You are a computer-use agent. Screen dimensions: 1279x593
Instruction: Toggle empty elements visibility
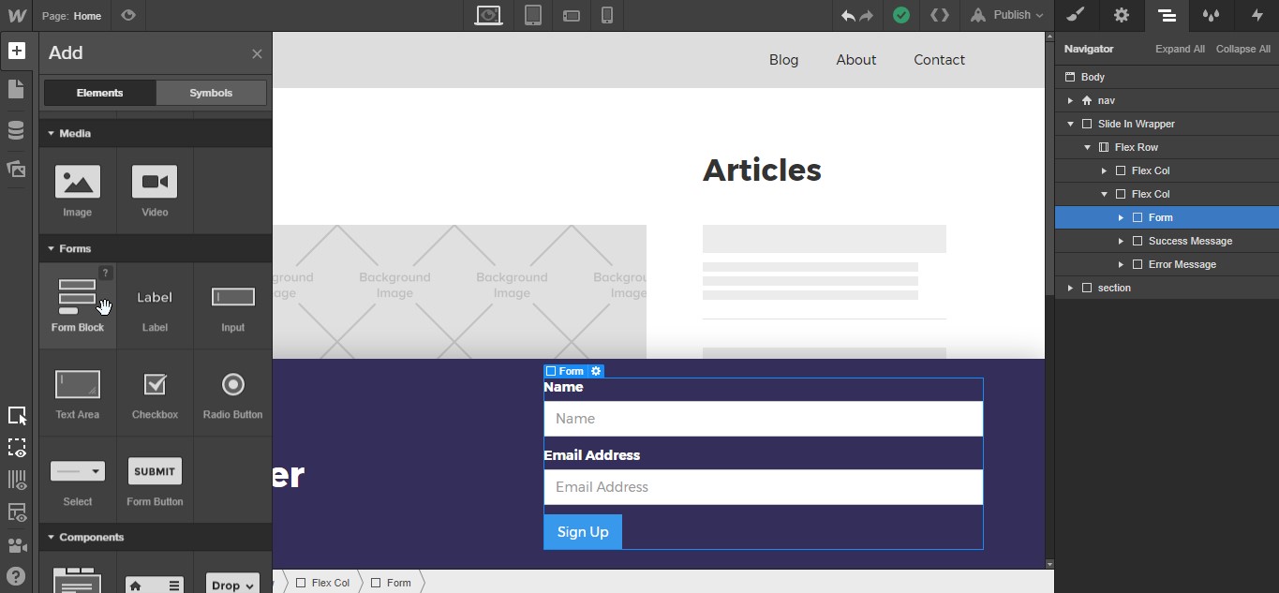coord(16,448)
